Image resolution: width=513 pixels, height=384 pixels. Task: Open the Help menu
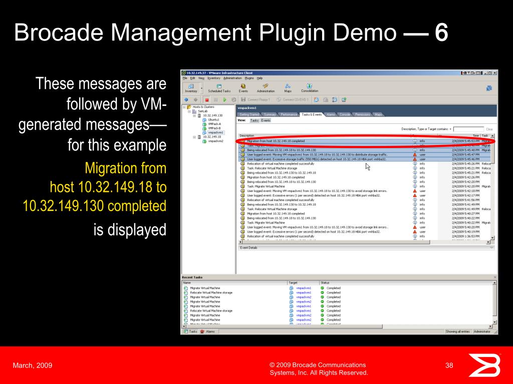point(260,78)
